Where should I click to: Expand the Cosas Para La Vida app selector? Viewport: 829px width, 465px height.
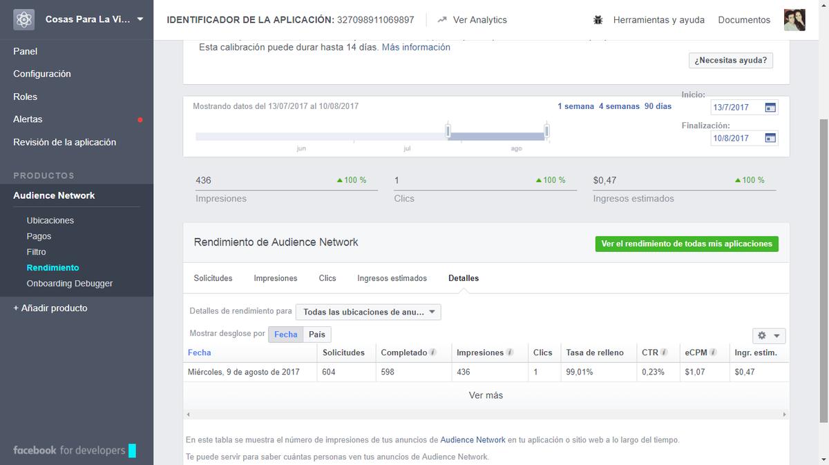(x=141, y=19)
